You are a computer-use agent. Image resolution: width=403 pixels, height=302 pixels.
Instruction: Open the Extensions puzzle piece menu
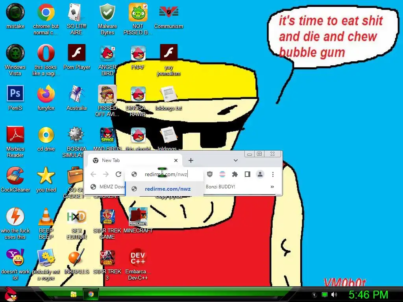click(x=235, y=174)
